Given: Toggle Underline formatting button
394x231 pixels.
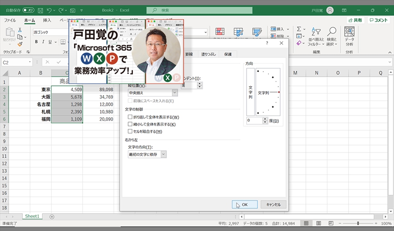Looking at the screenshot, I should pyautogui.click(x=50, y=42).
